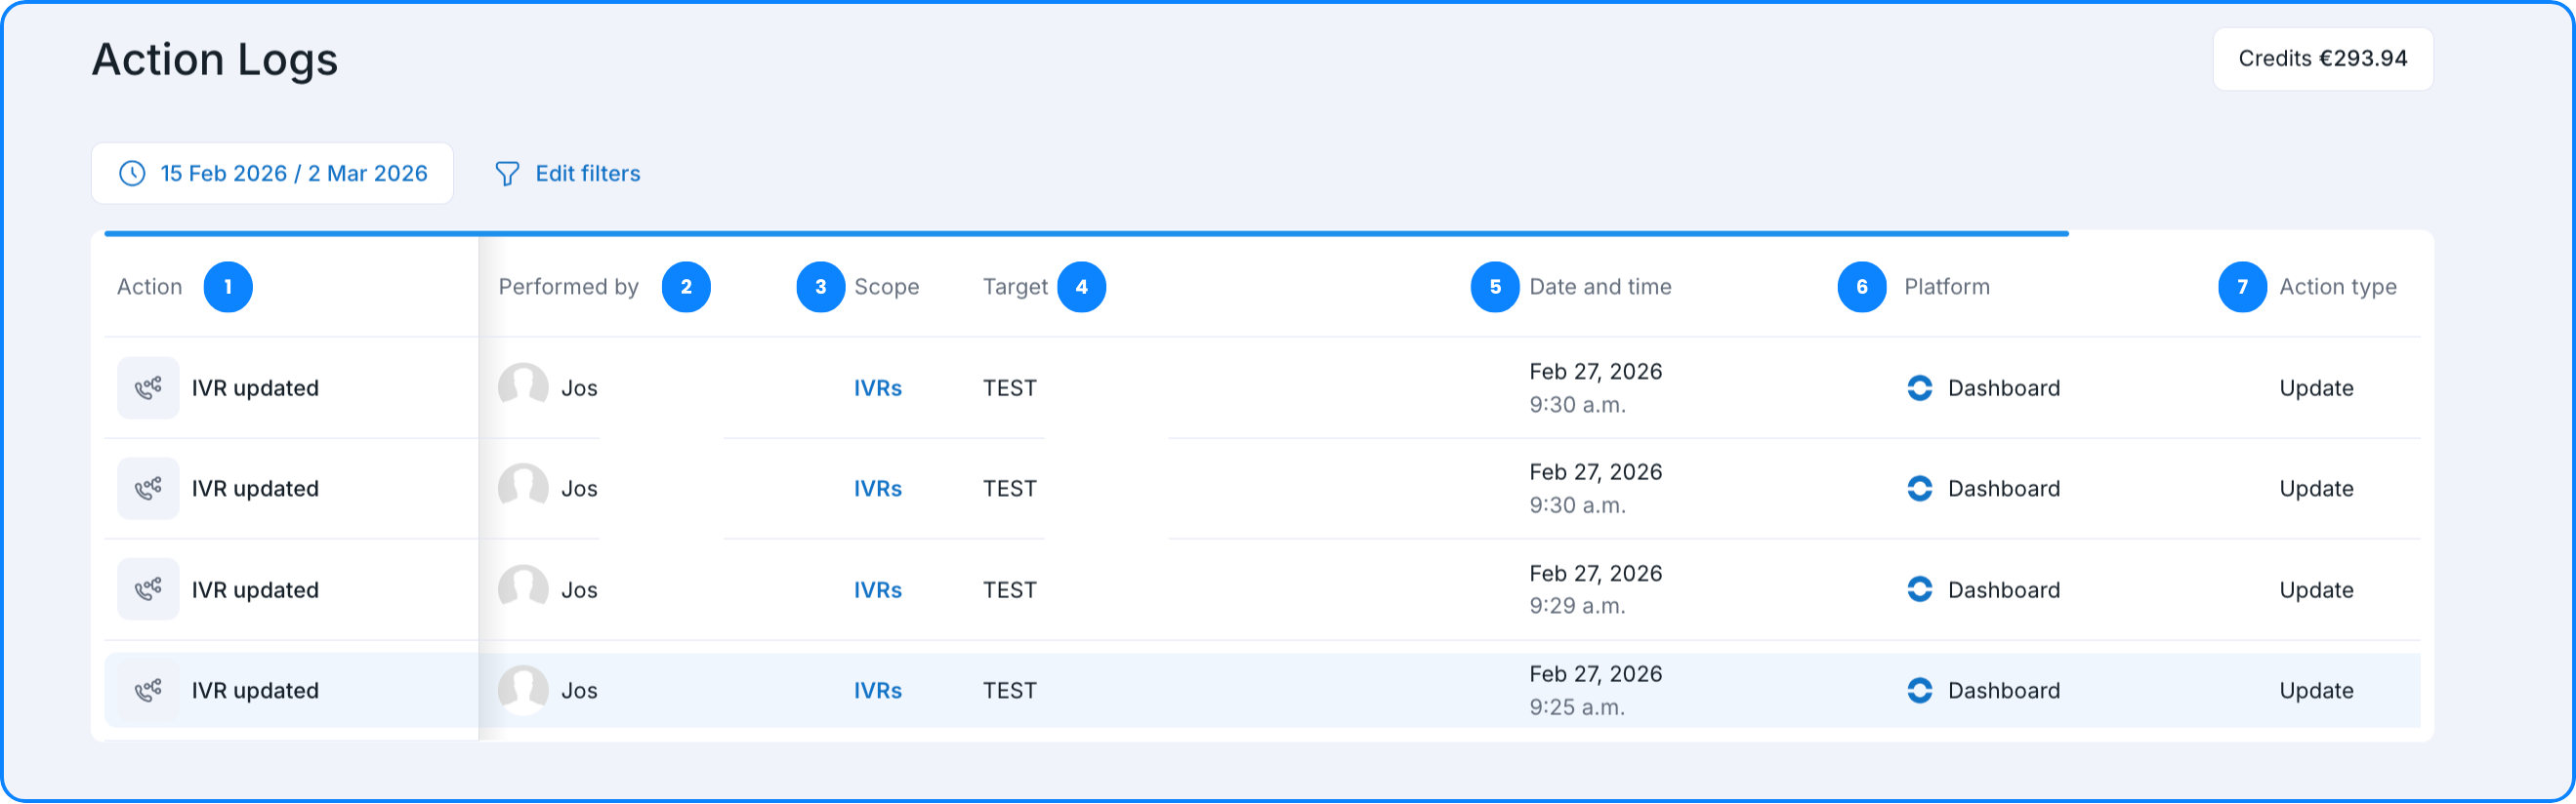Image resolution: width=2576 pixels, height=804 pixels.
Task: Click the Platform column header
Action: (1946, 288)
